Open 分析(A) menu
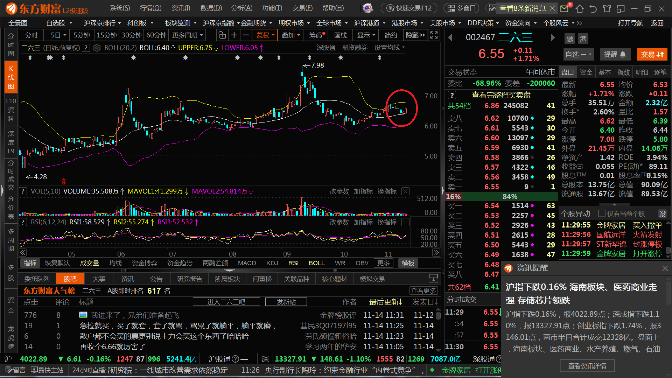 pyautogui.click(x=242, y=8)
